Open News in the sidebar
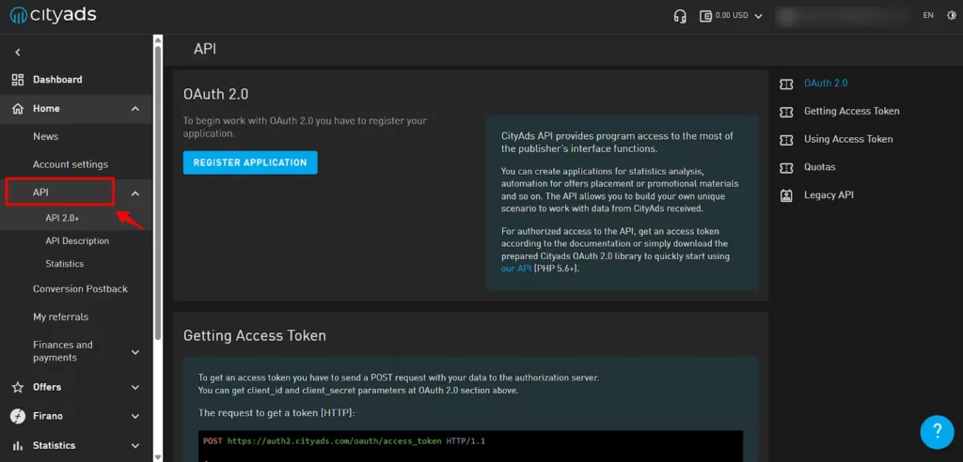963x462 pixels. point(45,136)
